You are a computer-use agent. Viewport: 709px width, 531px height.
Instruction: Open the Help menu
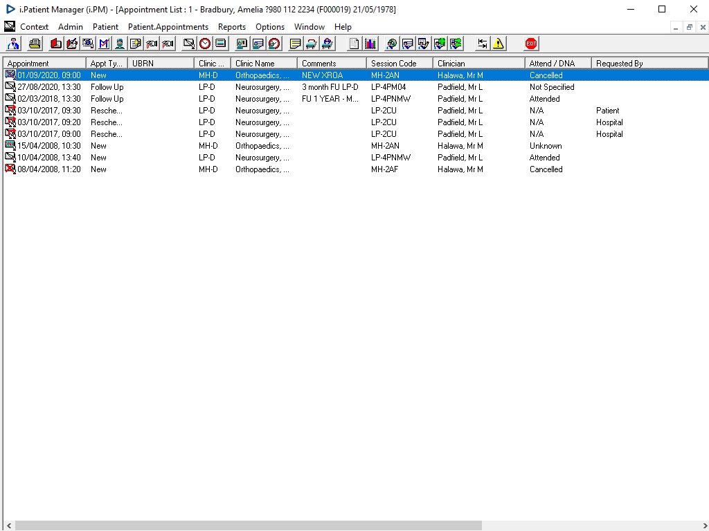point(343,27)
